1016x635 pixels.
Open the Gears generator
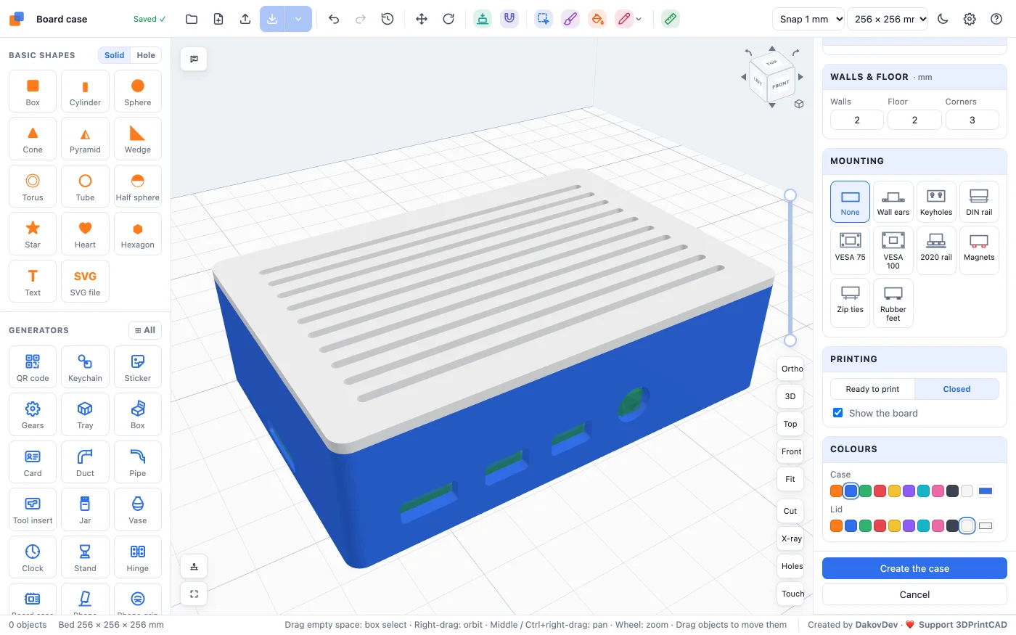pyautogui.click(x=33, y=414)
